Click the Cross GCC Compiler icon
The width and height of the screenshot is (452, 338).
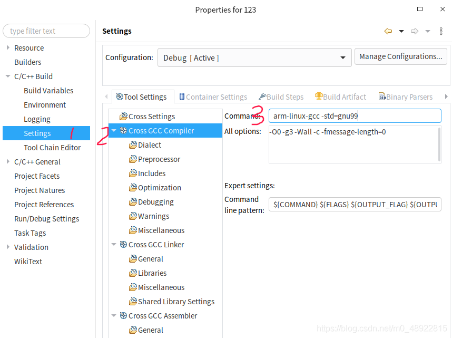(x=123, y=131)
